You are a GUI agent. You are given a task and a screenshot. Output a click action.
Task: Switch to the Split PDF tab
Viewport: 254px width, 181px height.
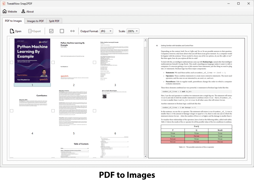click(x=54, y=21)
